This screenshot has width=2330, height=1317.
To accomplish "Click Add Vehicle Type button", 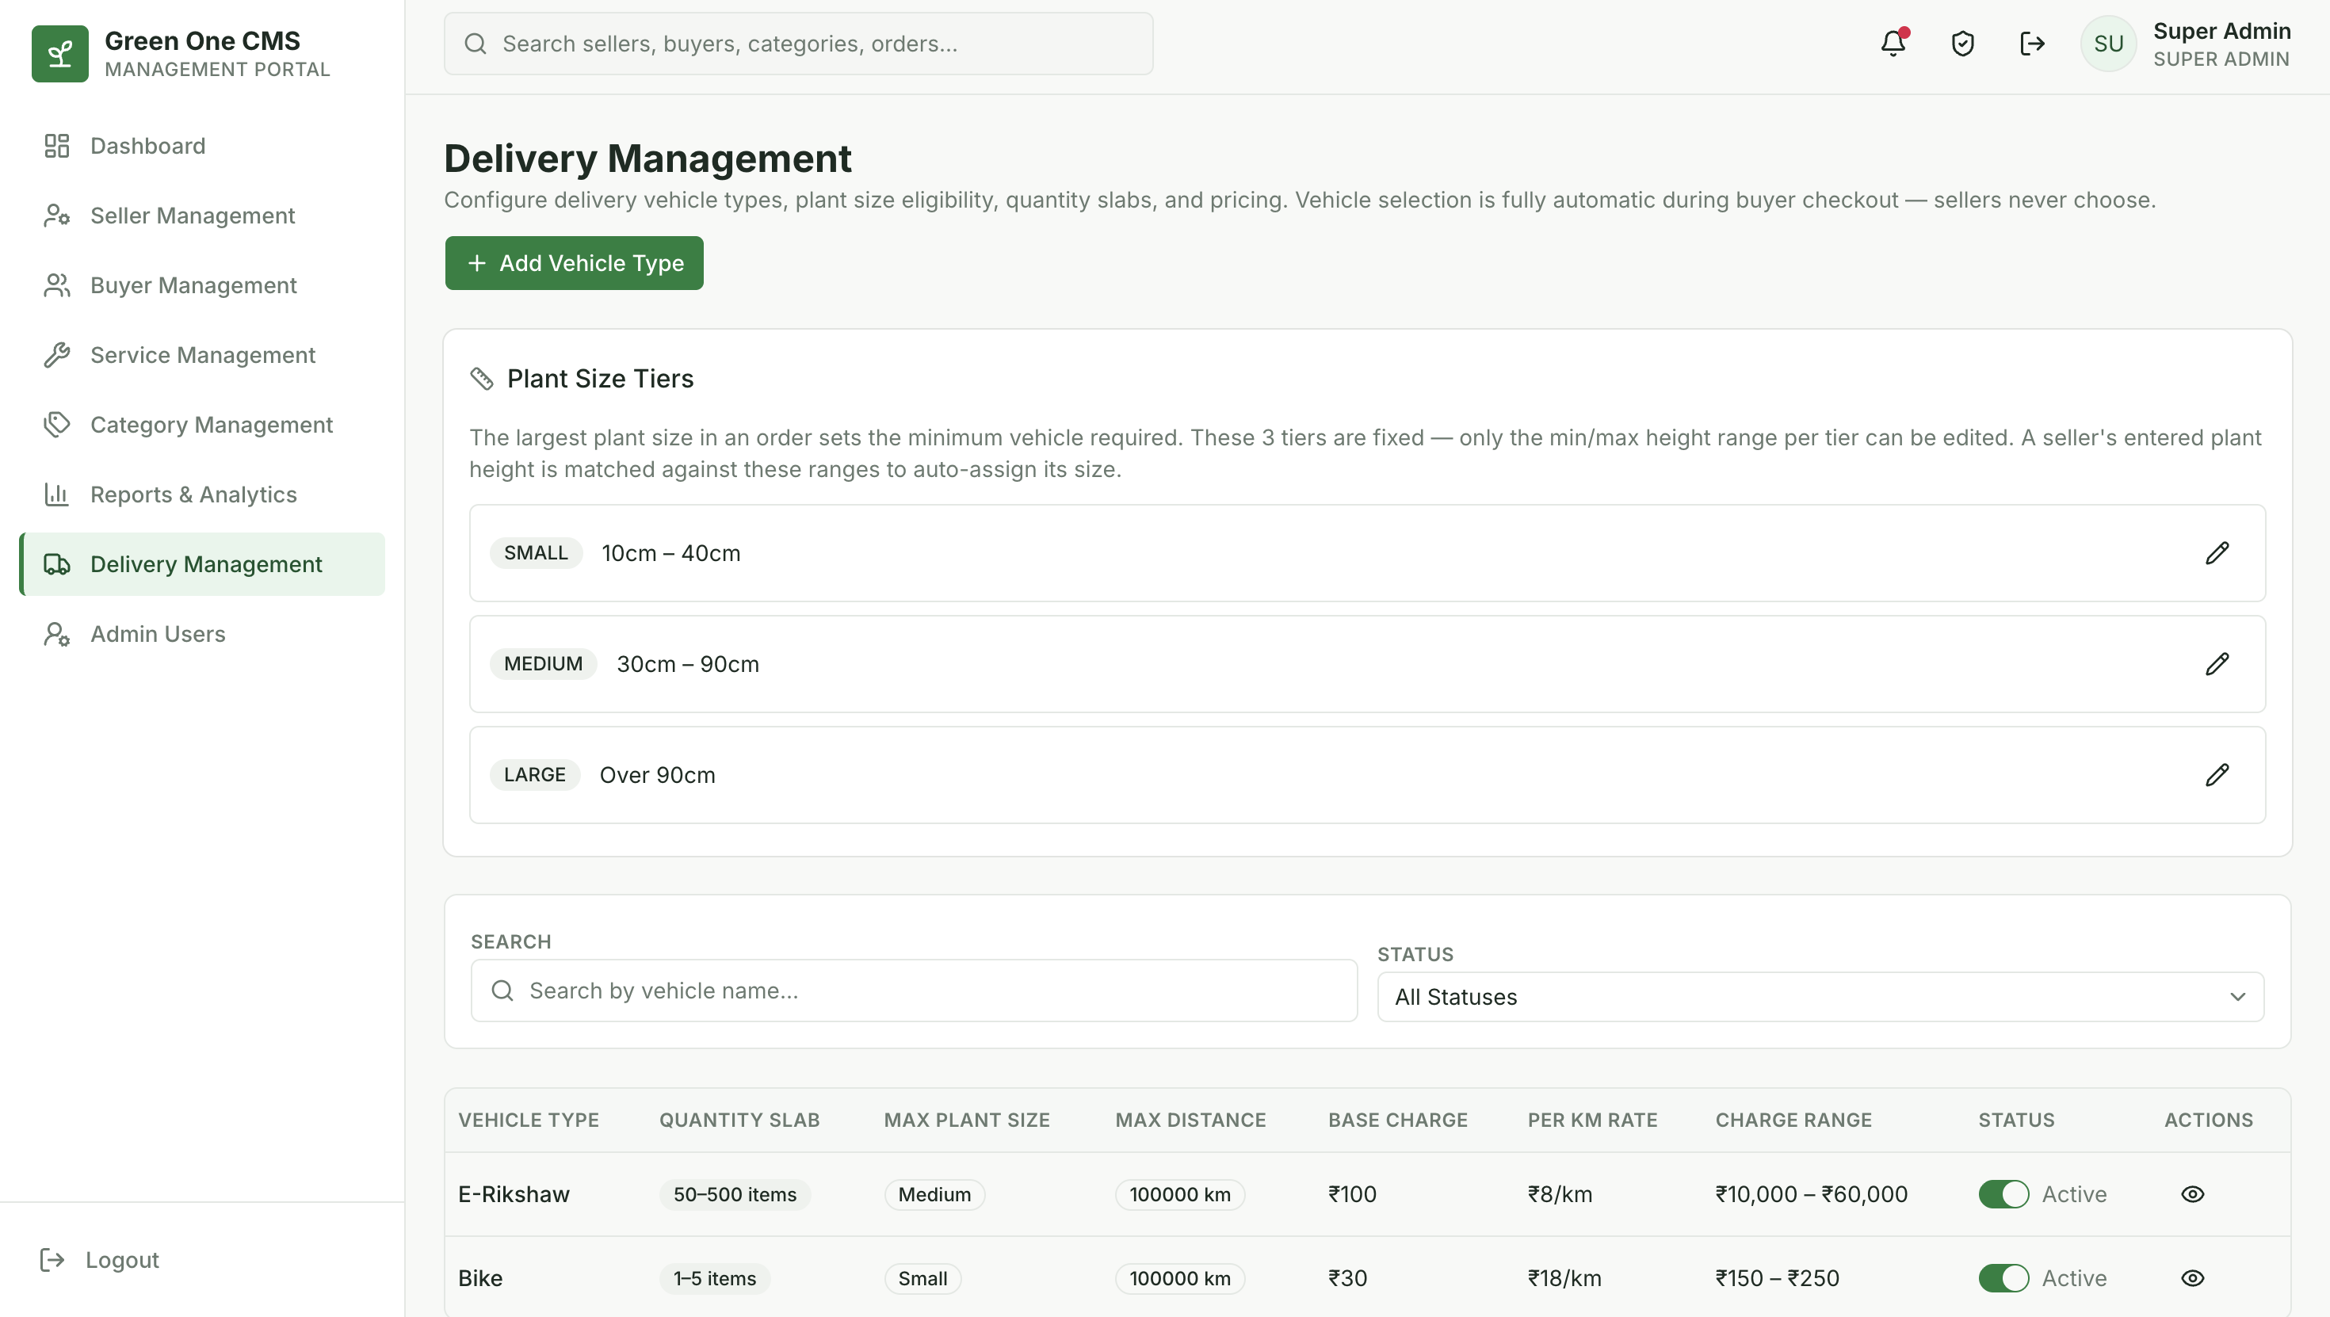I will pyautogui.click(x=574, y=263).
